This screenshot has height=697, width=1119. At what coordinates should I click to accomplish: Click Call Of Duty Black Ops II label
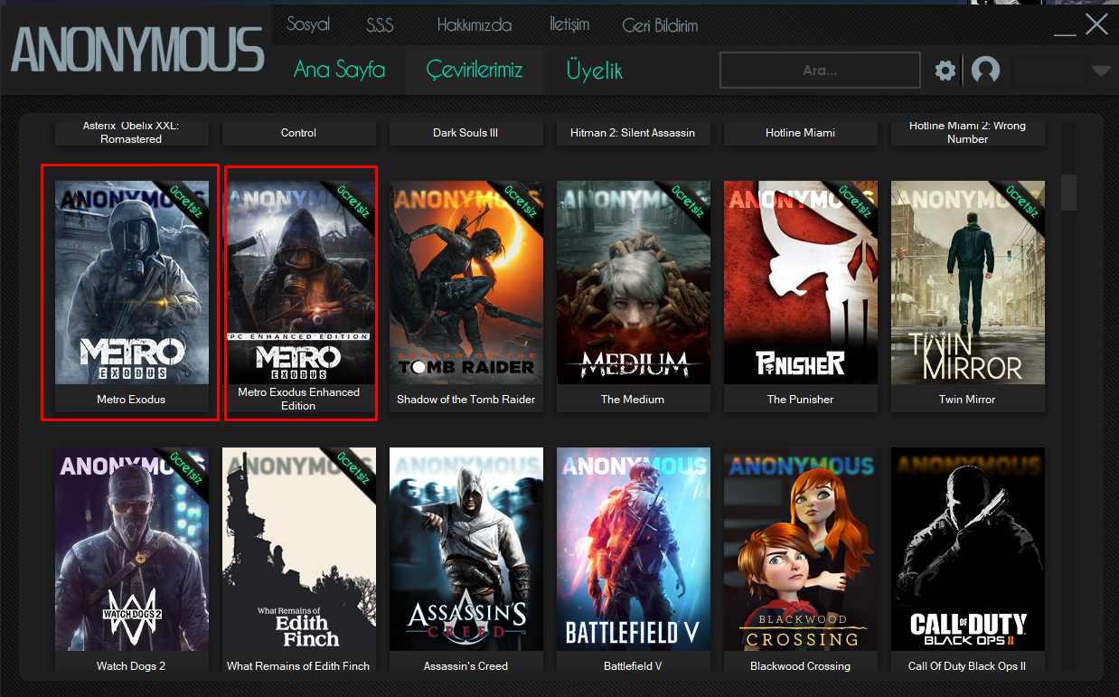pyautogui.click(x=967, y=666)
